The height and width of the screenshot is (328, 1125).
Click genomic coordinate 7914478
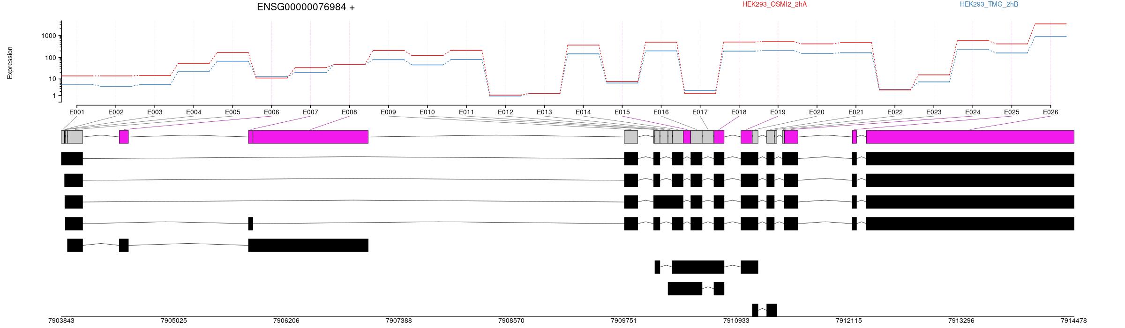tap(1073, 321)
